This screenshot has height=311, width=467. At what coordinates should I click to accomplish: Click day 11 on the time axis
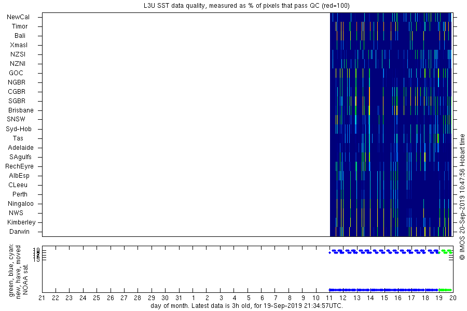coord(329,298)
